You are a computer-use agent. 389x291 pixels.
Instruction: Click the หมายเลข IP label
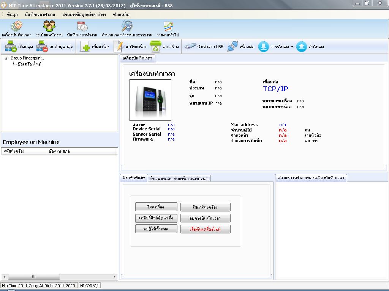tap(201, 103)
